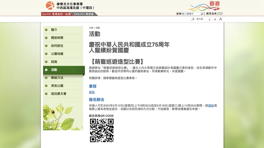This screenshot has width=264, height=148.
Task: Select the medium text size A
Action: pyautogui.click(x=215, y=20)
